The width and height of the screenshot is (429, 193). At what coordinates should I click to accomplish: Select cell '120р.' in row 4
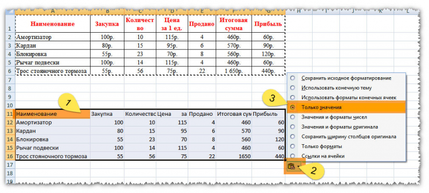tap(268, 54)
